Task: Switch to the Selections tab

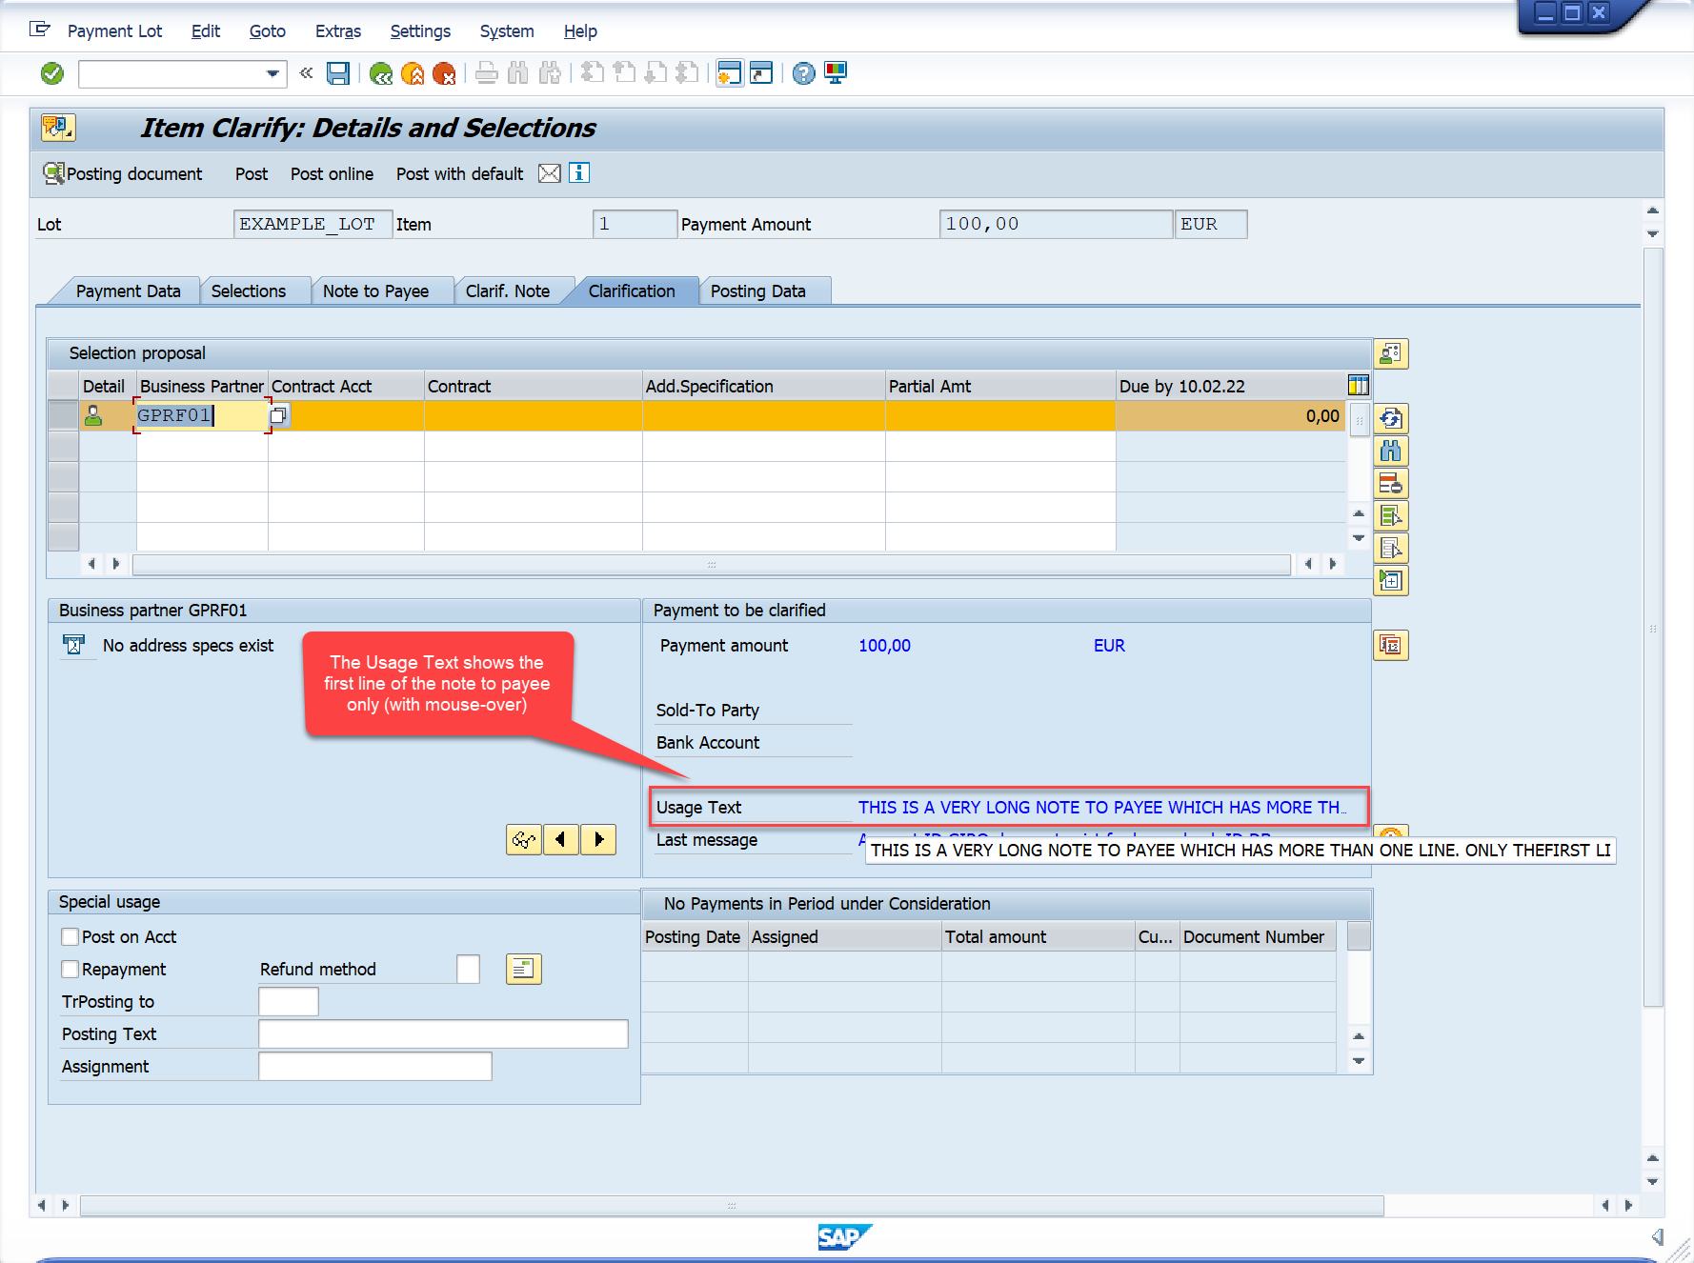Action: coord(249,291)
